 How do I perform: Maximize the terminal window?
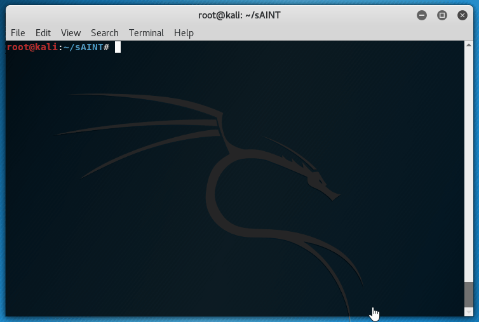pyautogui.click(x=442, y=15)
